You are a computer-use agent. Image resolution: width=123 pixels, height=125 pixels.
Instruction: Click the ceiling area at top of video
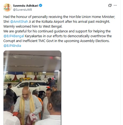click(x=32, y=61)
